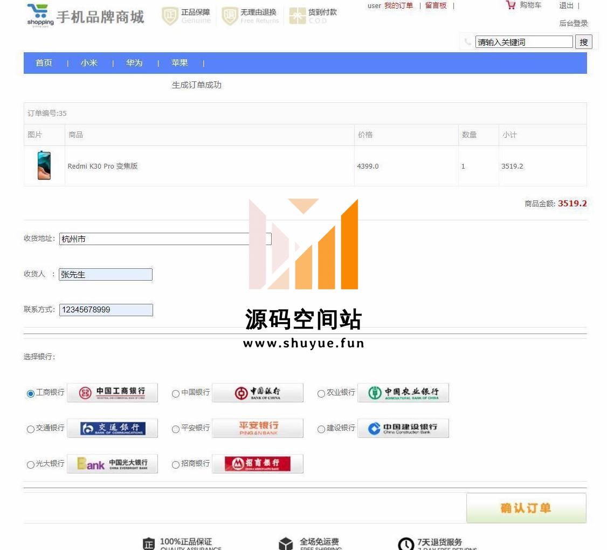Click the 货到付款 C.O.D badge
Screen dimensions: 607x550
(x=313, y=16)
